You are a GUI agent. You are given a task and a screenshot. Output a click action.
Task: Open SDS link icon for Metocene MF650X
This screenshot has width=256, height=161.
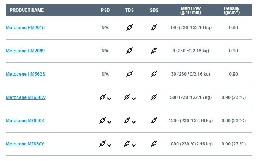(x=154, y=120)
